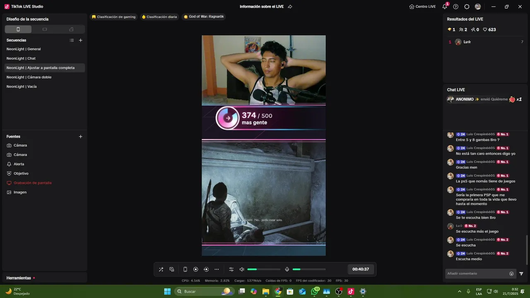The width and height of the screenshot is (530, 298).
Task: Click the magic wand effects icon
Action: click(161, 269)
